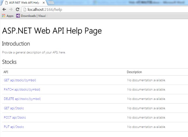Open the POST api/Stocks link
The height and width of the screenshot is (137, 188).
pyautogui.click(x=15, y=117)
